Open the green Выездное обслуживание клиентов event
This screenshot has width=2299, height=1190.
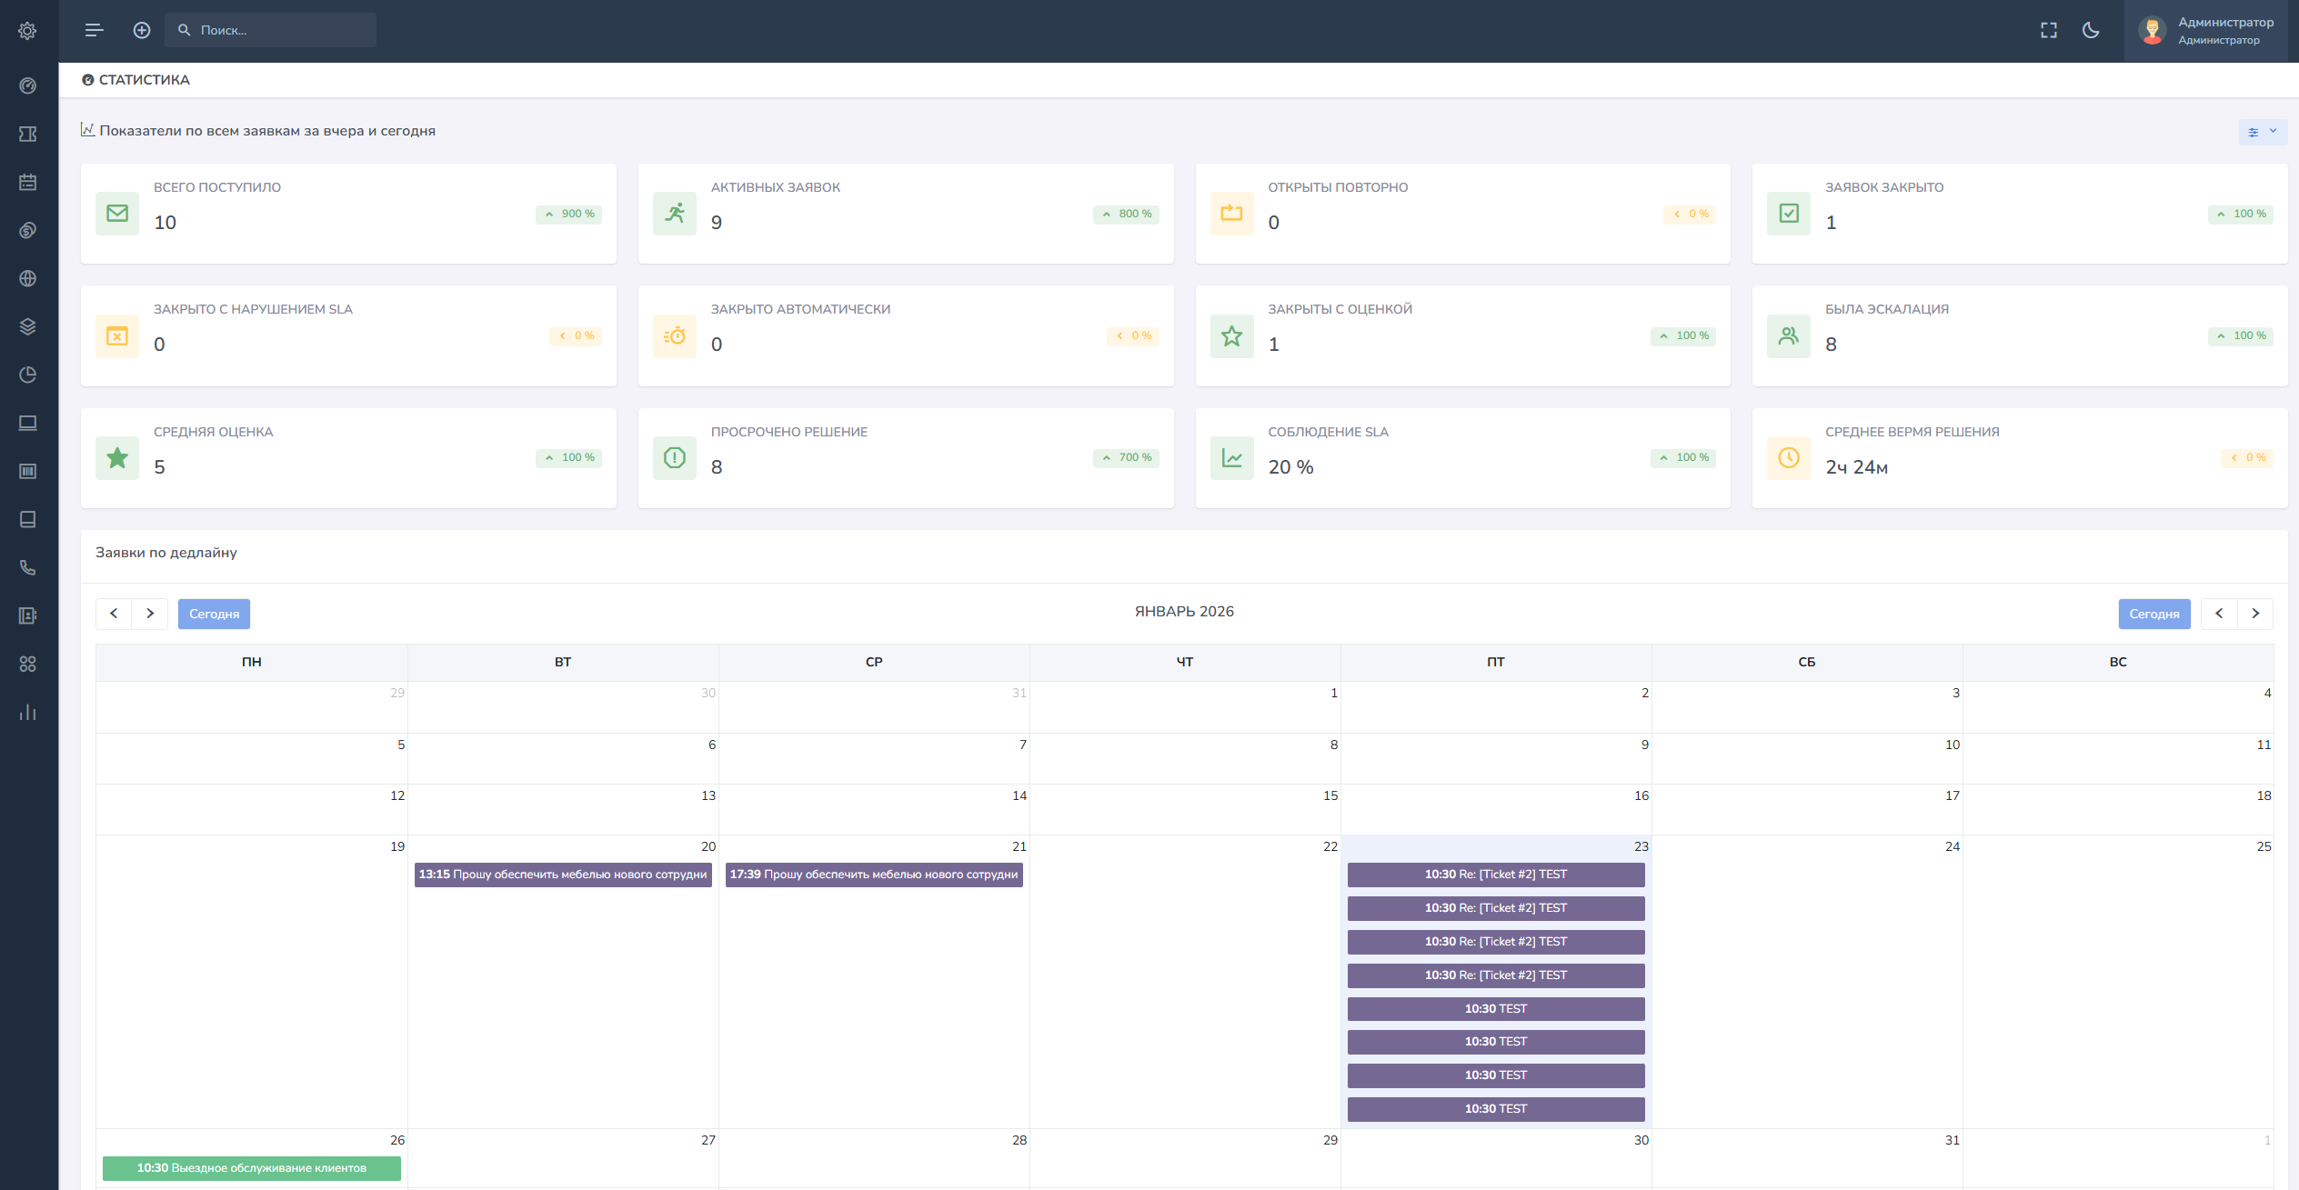pos(252,1168)
